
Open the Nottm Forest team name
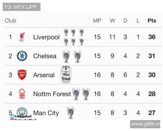click(52, 94)
